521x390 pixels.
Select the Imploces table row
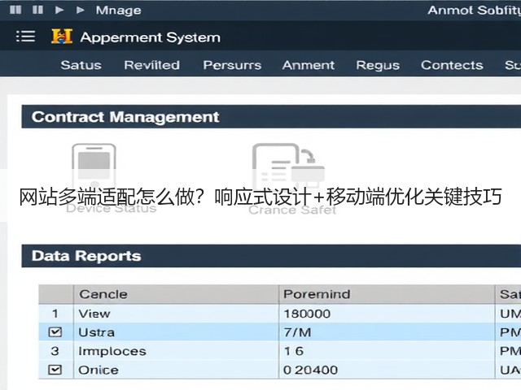(280, 351)
